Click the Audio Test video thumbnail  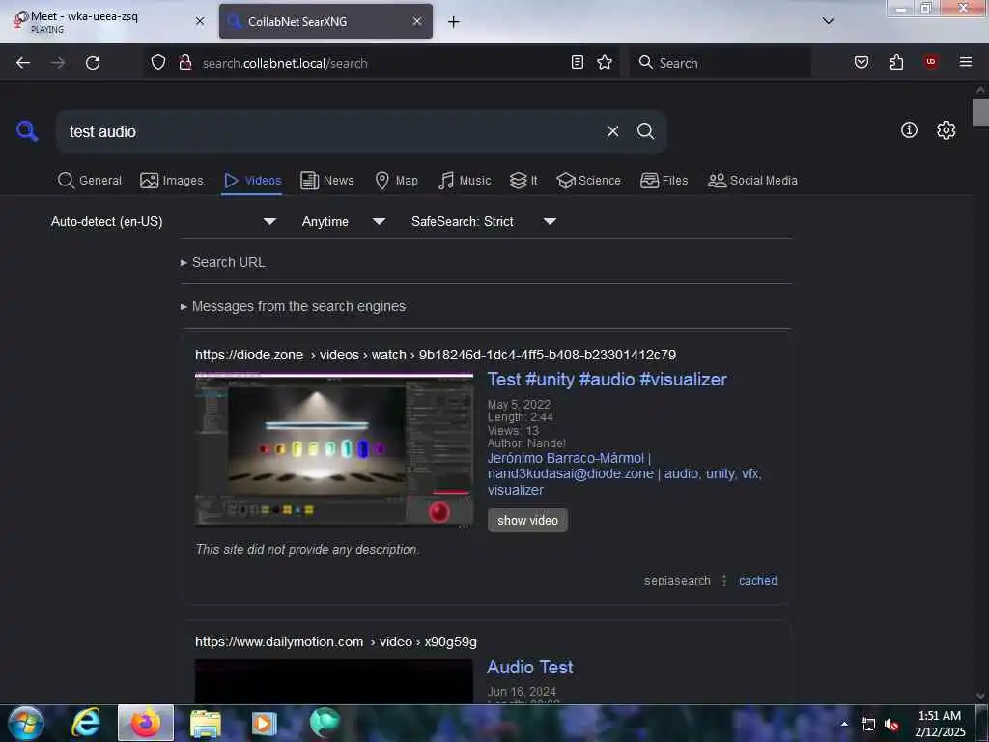pyautogui.click(x=333, y=681)
